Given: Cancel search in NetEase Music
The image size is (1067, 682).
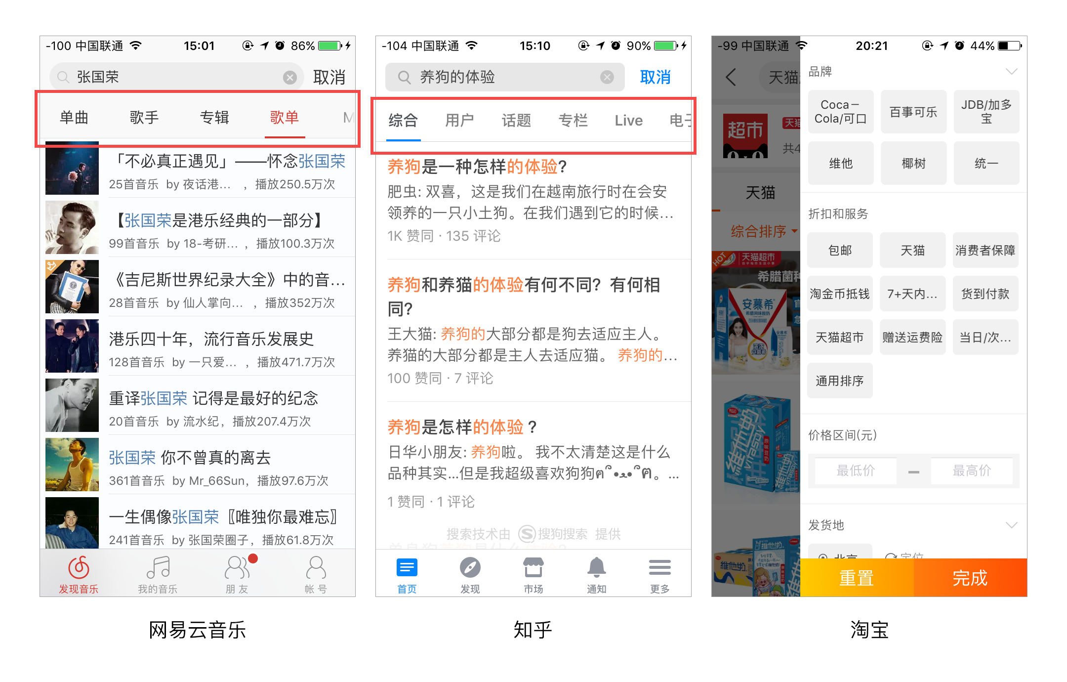Looking at the screenshot, I should click(329, 77).
